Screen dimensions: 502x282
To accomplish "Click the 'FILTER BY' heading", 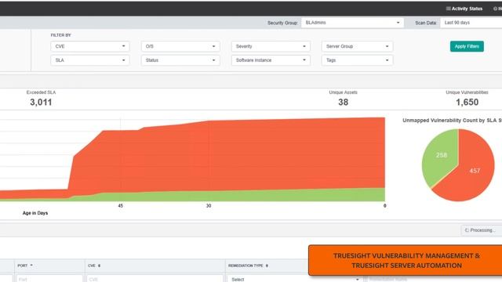I will tap(61, 35).
